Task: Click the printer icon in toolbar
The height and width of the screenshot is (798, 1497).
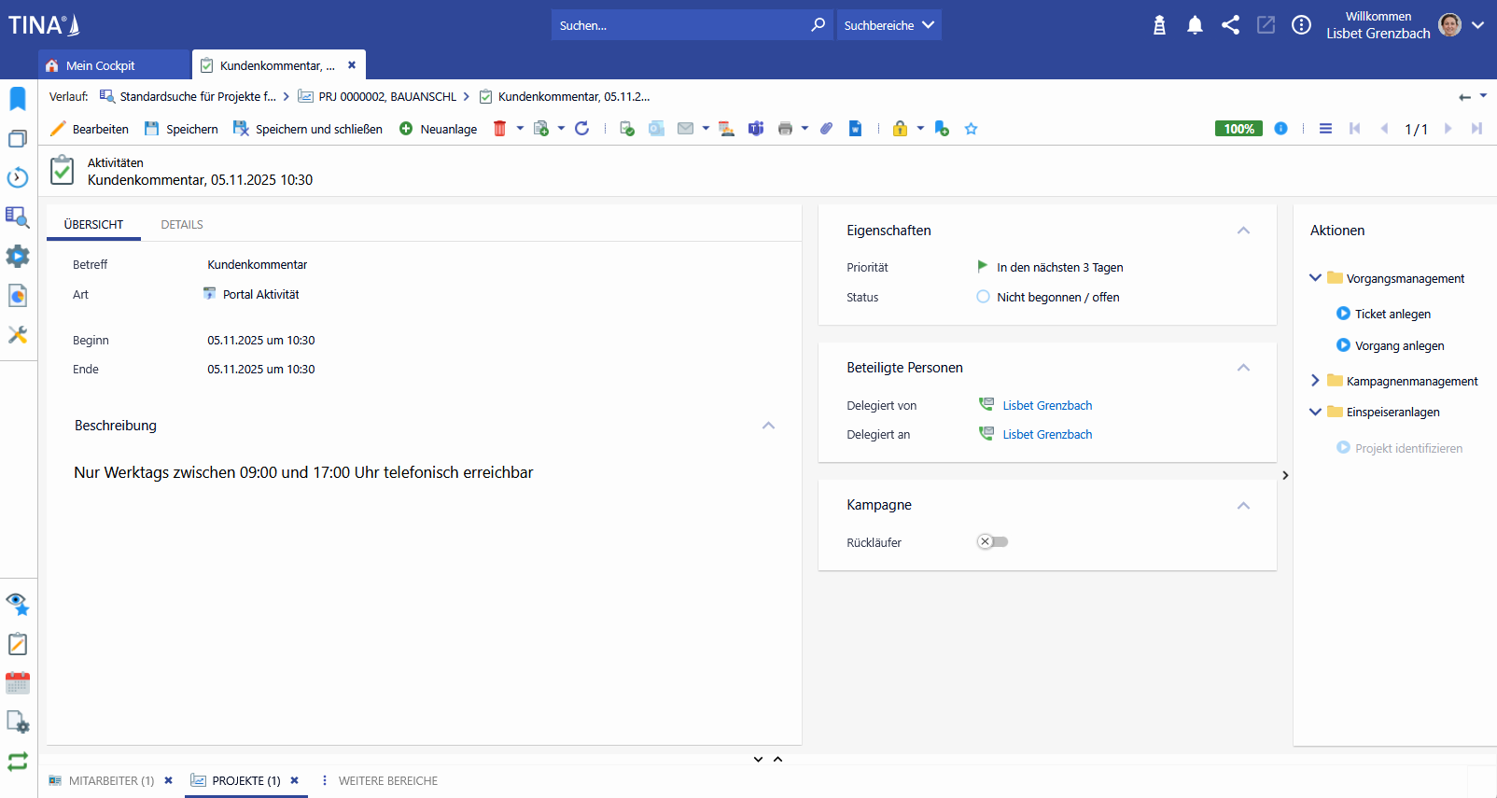Action: click(785, 129)
